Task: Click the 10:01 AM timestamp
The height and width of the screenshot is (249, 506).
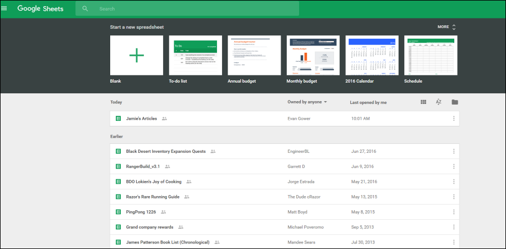Action: (x=360, y=119)
